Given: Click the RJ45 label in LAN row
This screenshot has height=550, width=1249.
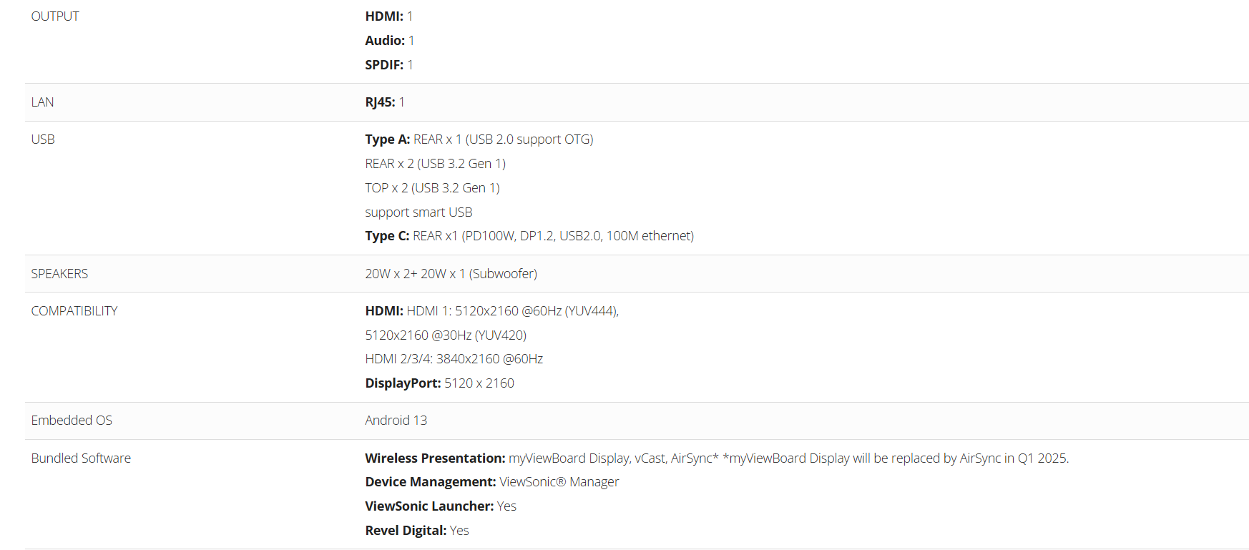Looking at the screenshot, I should click(x=380, y=102).
